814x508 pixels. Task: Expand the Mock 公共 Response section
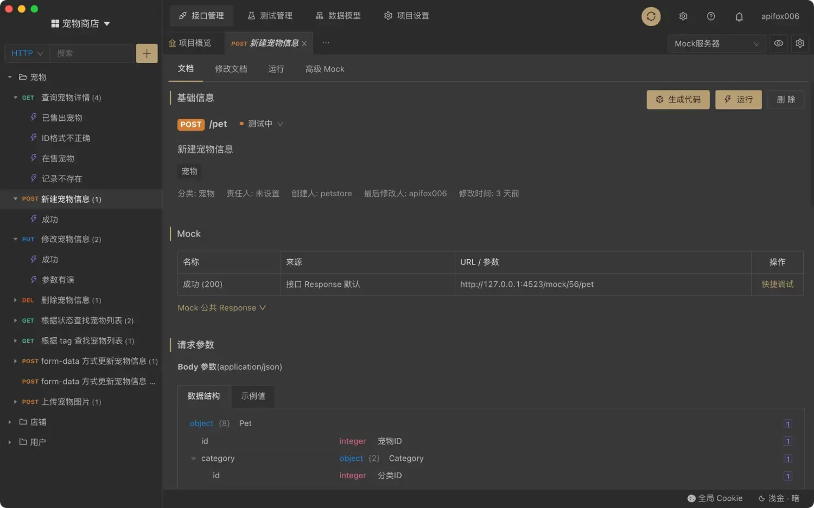tap(221, 307)
